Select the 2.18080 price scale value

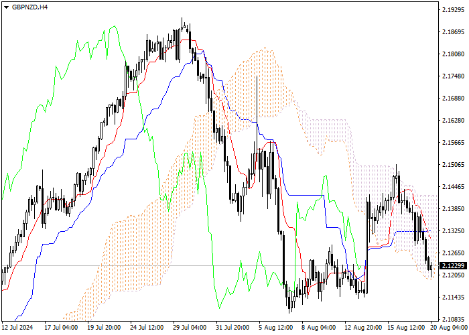tap(453, 54)
